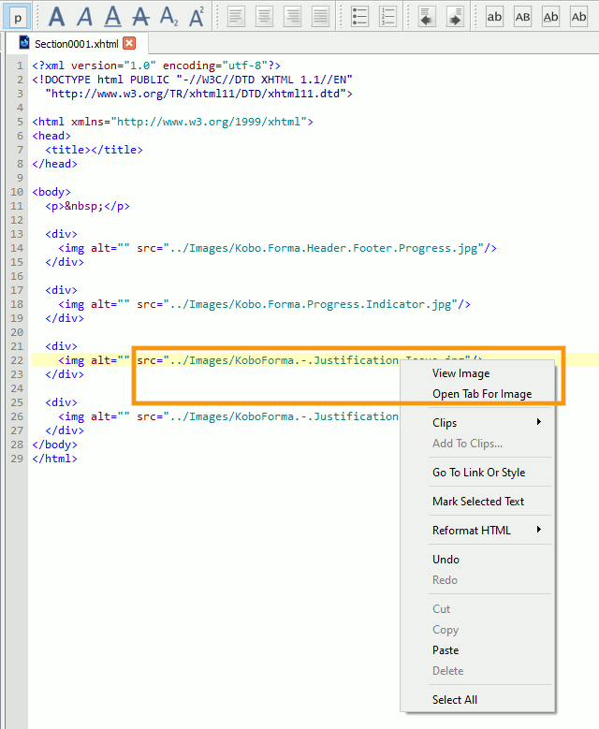The width and height of the screenshot is (599, 729).
Task: Expand the Clips submenu
Action: 477,423
